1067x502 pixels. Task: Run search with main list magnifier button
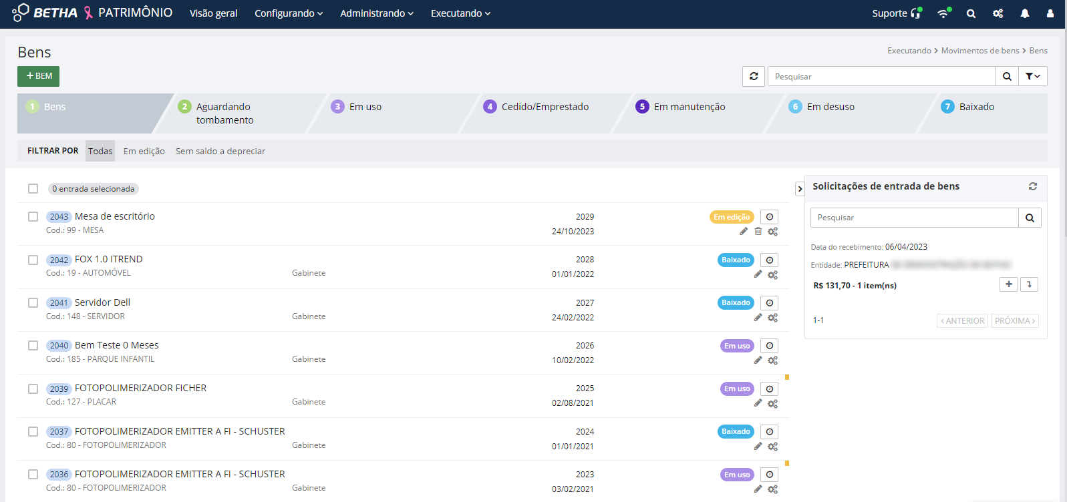click(x=1007, y=76)
